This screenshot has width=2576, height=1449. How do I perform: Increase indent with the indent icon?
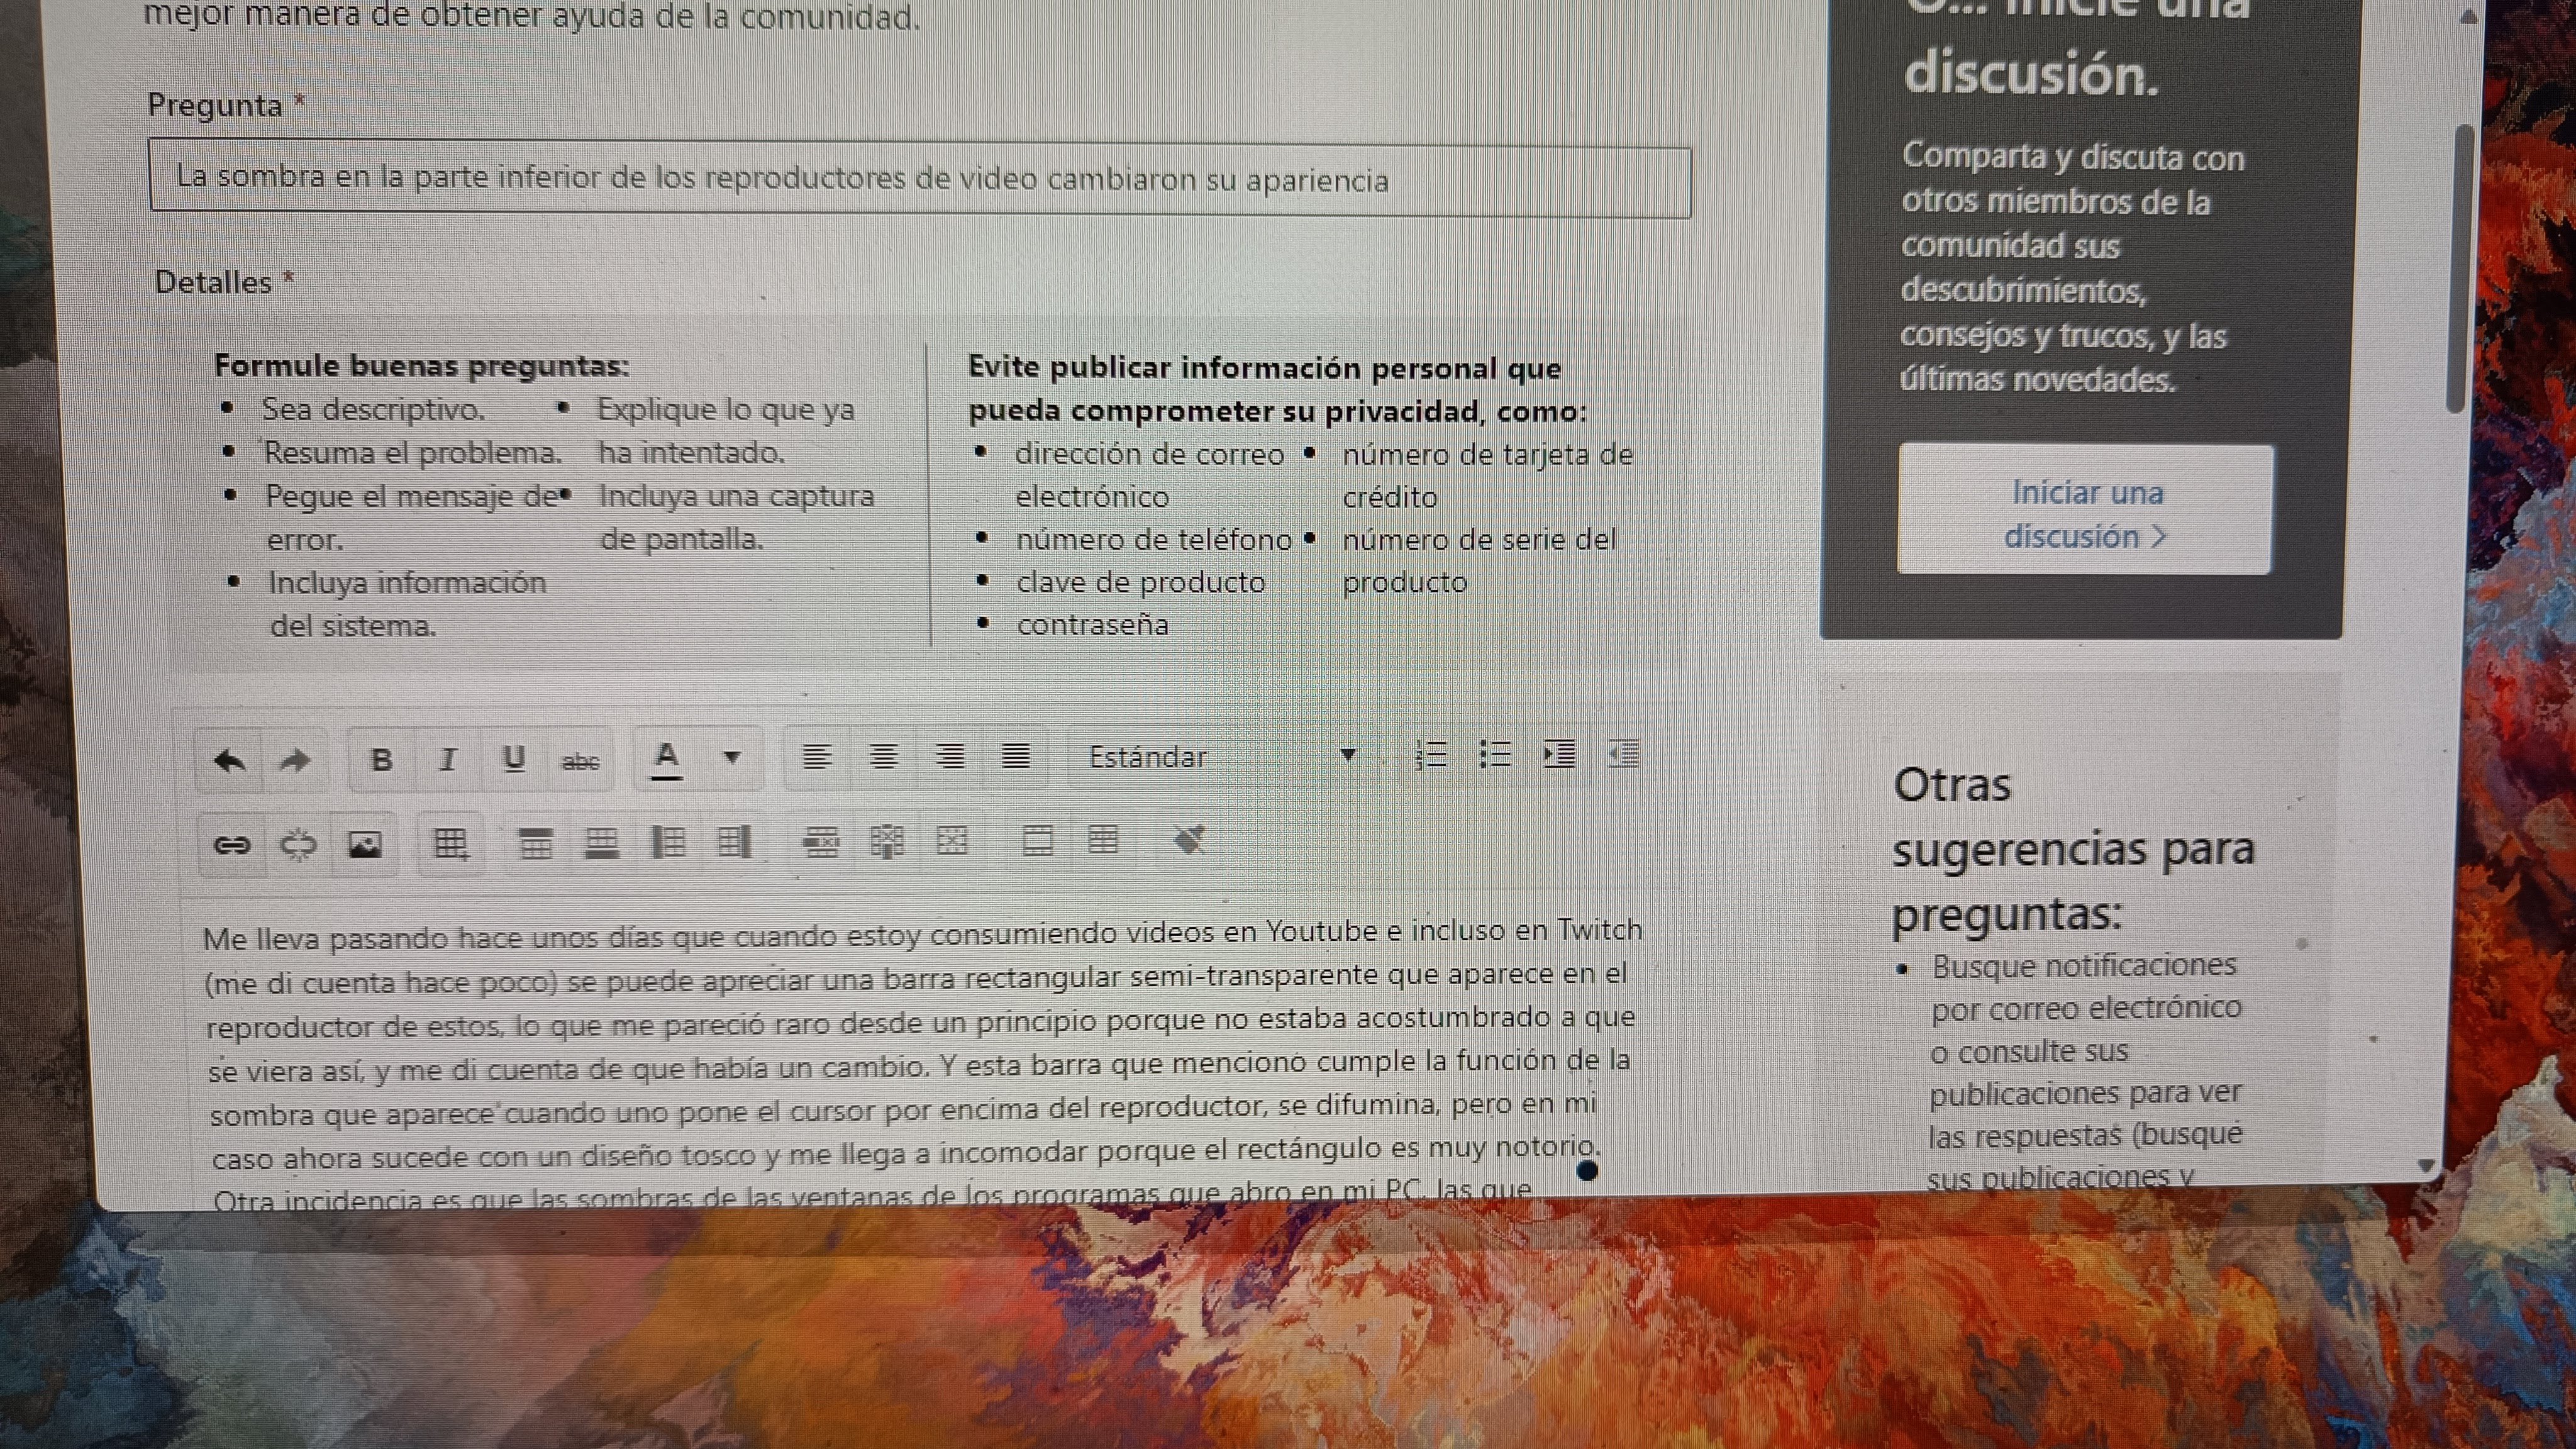click(1559, 754)
